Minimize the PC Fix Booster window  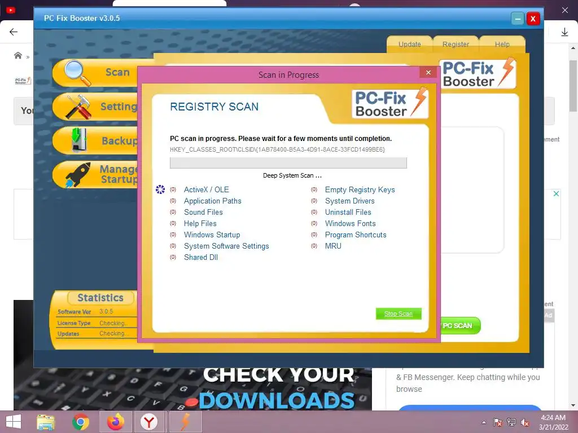point(518,19)
